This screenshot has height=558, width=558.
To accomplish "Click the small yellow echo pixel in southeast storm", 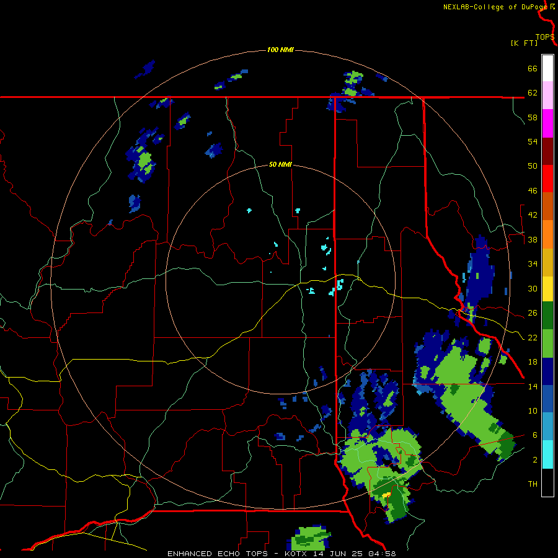I will pos(387,495).
